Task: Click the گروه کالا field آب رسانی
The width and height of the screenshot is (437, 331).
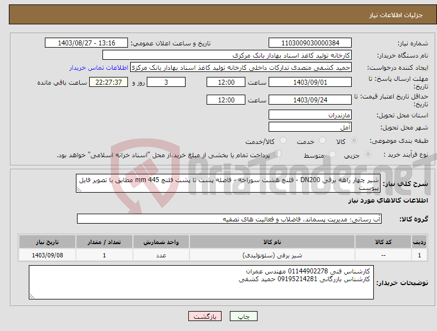Action: coord(229,219)
